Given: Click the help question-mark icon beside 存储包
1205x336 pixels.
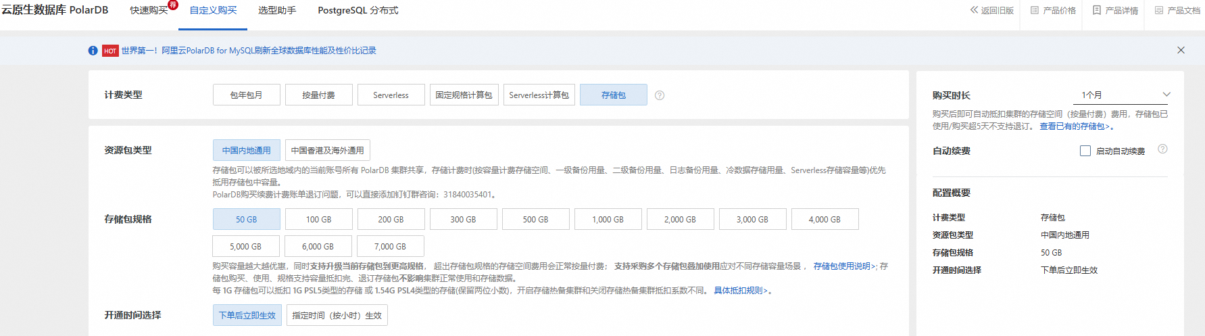Looking at the screenshot, I should [x=660, y=95].
